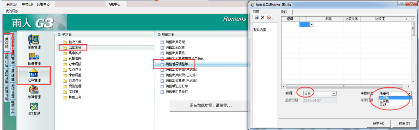Image resolution: width=419 pixels, height=130 pixels.
Task: Open 销售出库分配(已记账) function
Action: click(182, 70)
